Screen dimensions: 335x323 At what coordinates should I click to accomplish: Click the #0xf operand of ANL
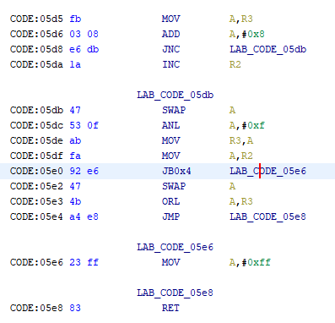point(253,125)
